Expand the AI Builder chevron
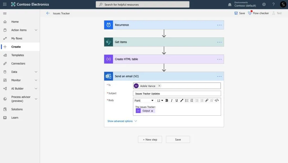 36,89
